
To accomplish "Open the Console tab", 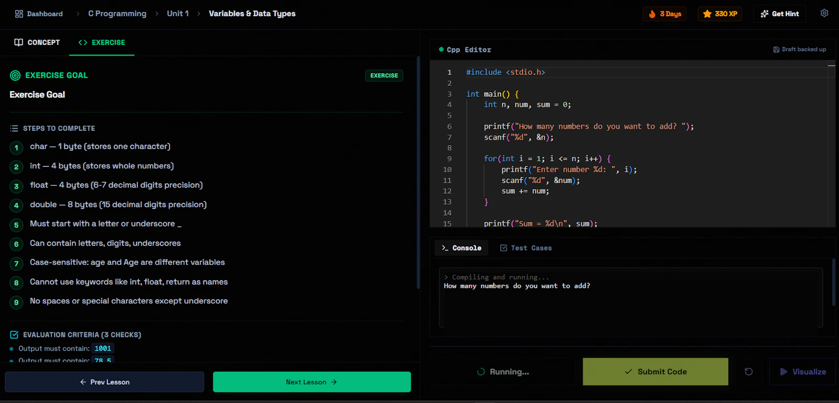I will pos(461,248).
